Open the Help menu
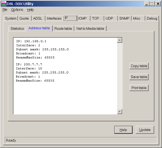The width and height of the screenshot is (162, 148). coord(30,10)
